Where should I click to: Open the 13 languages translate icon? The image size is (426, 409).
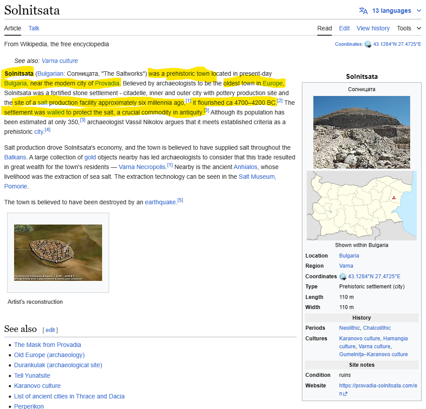[363, 11]
